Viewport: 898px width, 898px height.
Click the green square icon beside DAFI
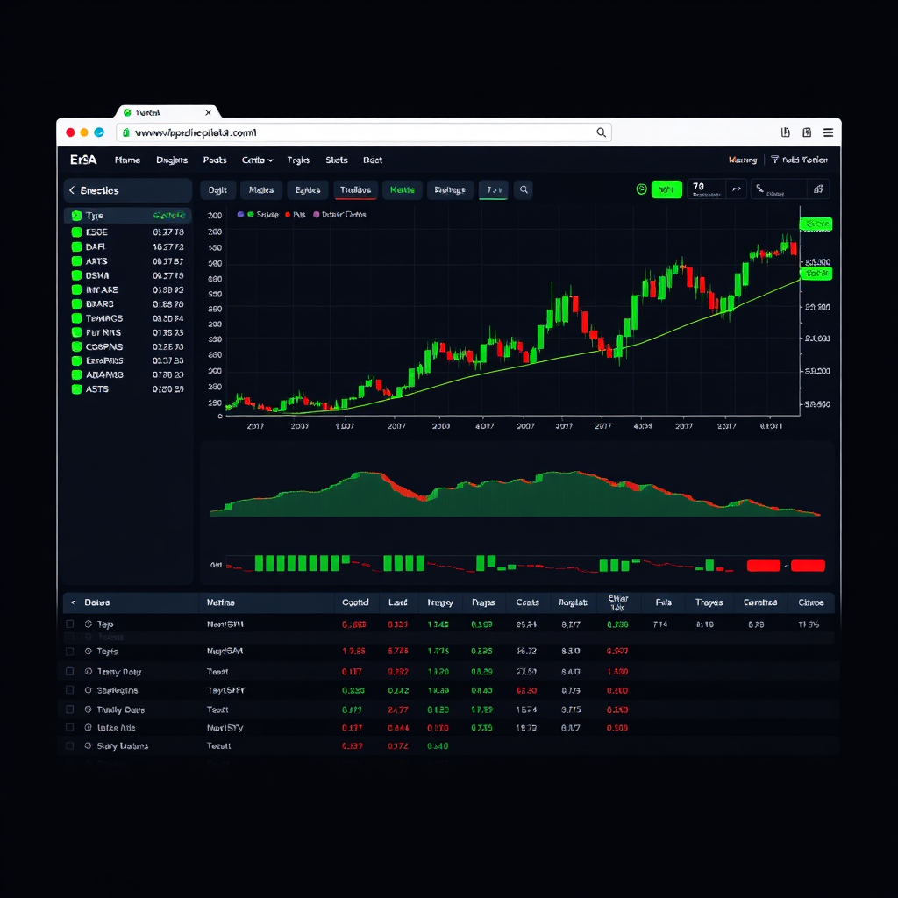(76, 247)
